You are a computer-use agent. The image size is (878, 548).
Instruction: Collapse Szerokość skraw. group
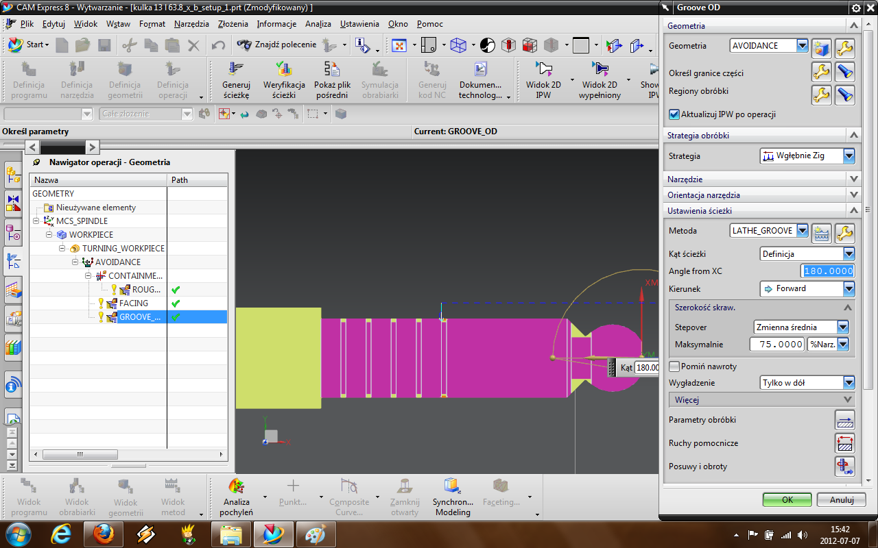pos(847,308)
